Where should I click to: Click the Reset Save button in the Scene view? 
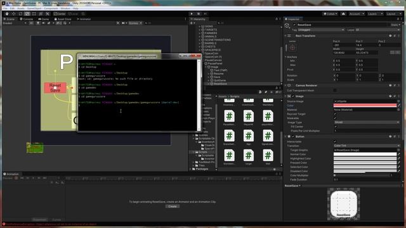[55, 87]
